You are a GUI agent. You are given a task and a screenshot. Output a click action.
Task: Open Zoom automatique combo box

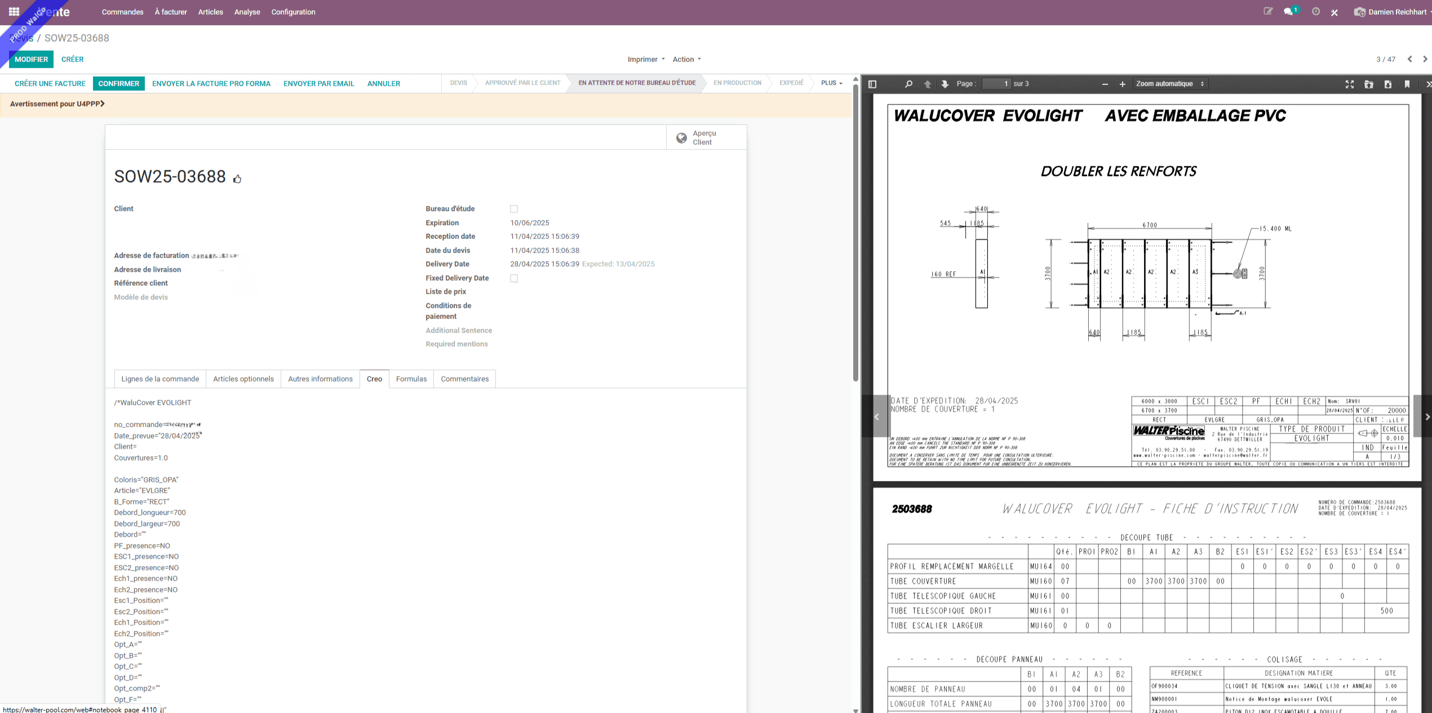pos(1170,84)
